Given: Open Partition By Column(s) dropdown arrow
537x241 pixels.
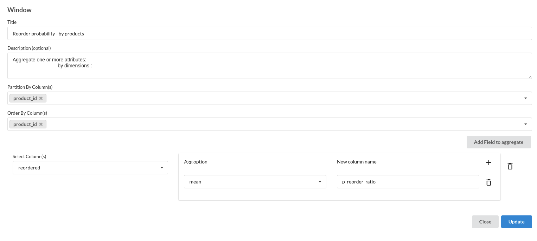Looking at the screenshot, I should pyautogui.click(x=525, y=98).
